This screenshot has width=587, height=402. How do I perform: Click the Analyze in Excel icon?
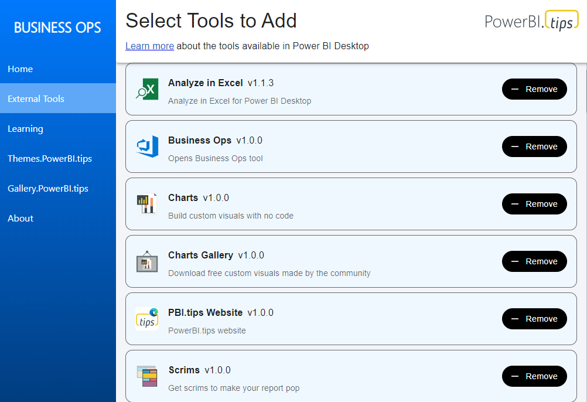[x=147, y=89]
